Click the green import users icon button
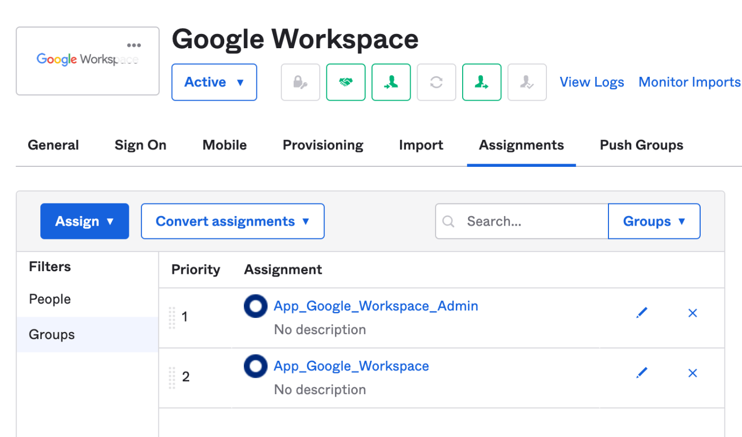 (391, 82)
